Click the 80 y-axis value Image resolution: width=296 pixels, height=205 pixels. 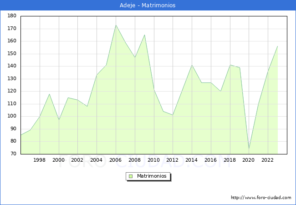13,141
